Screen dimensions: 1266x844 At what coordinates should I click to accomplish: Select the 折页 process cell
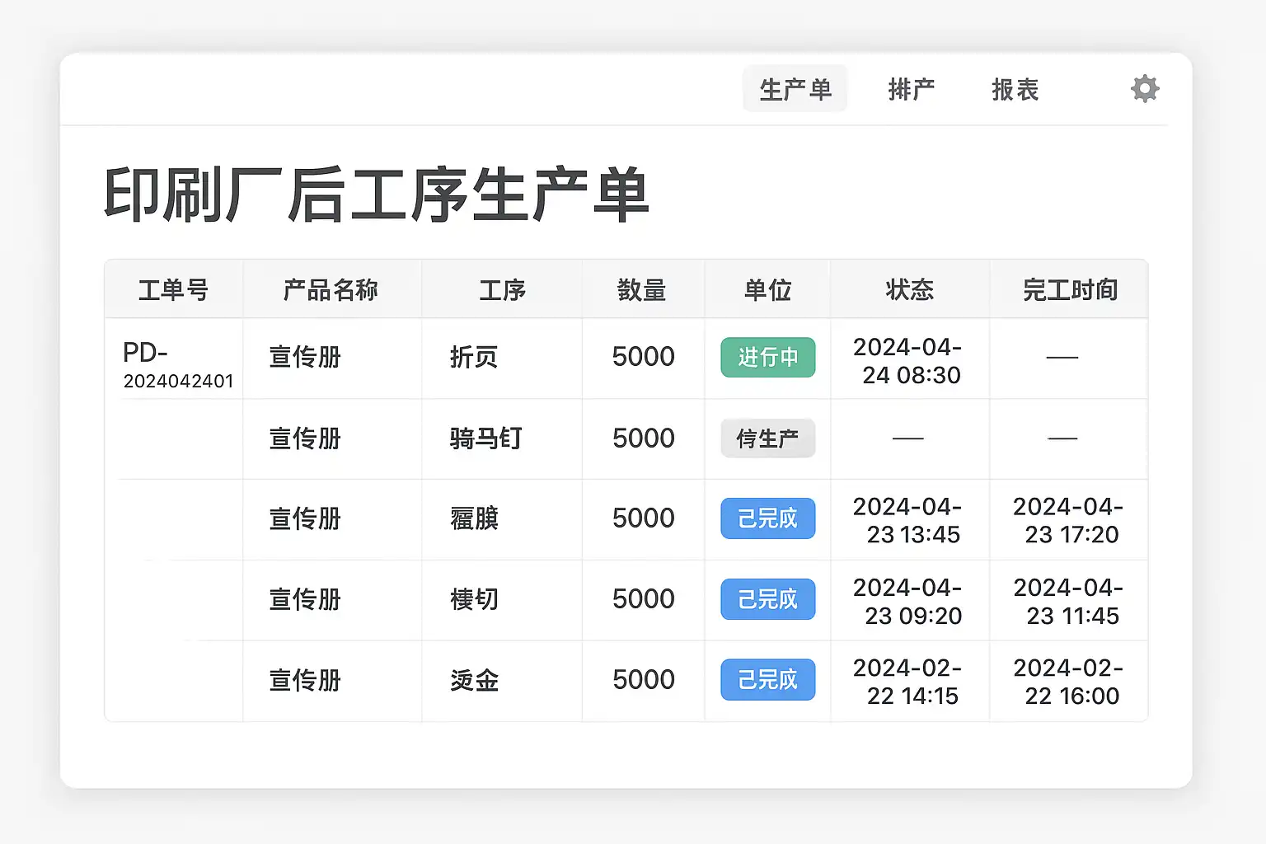pyautogui.click(x=474, y=358)
